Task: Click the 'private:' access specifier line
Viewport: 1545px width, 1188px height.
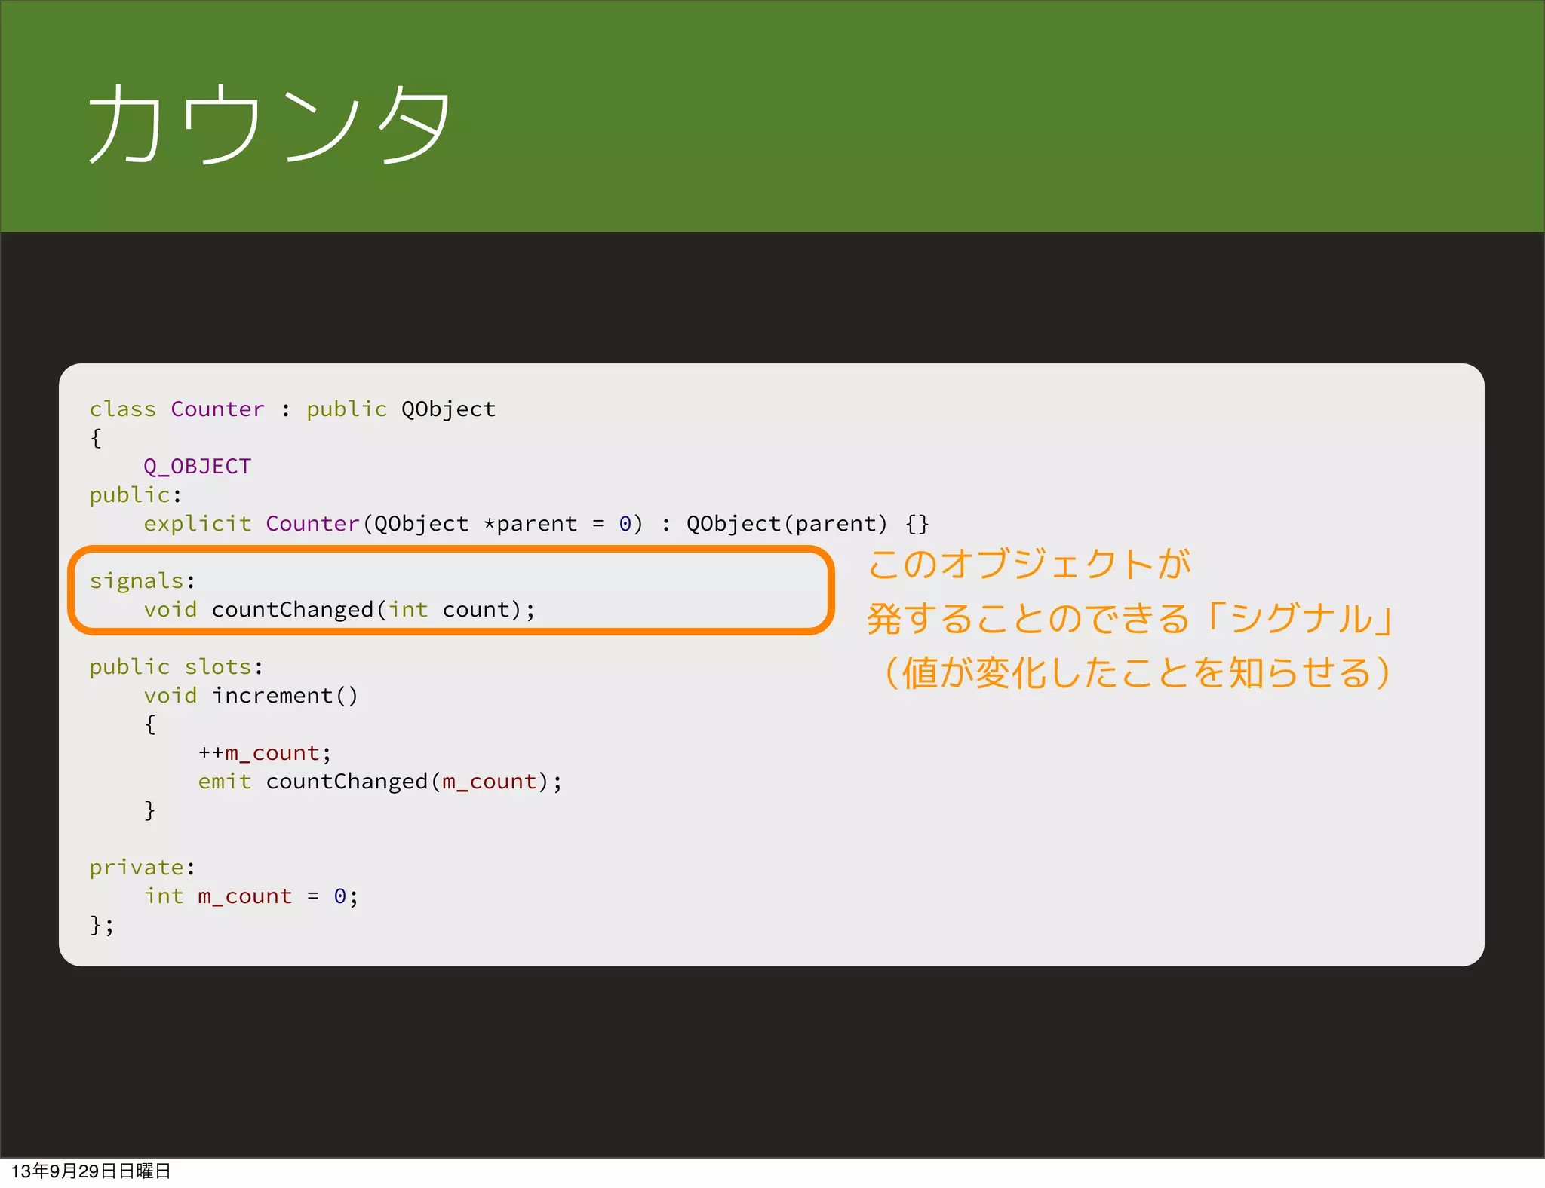Action: [143, 868]
